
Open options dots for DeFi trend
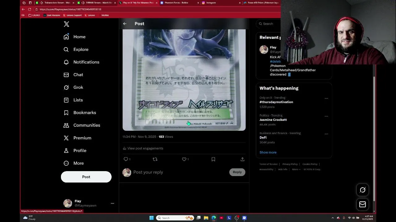(326, 134)
